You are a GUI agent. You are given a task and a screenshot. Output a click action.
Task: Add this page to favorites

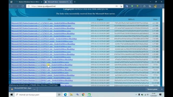click(x=121, y=6)
